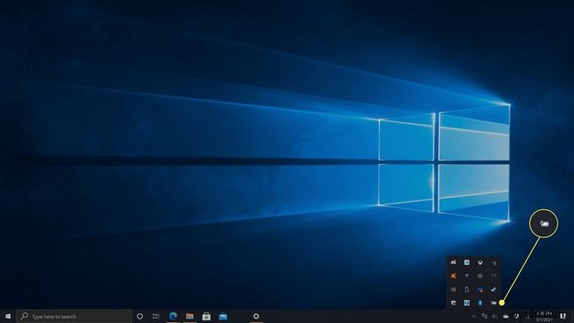Image resolution: width=574 pixels, height=323 pixels.
Task: Open Task View on the taskbar
Action: (x=156, y=317)
